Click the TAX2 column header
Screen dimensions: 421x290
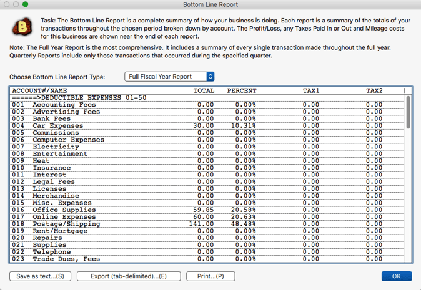[x=374, y=90]
